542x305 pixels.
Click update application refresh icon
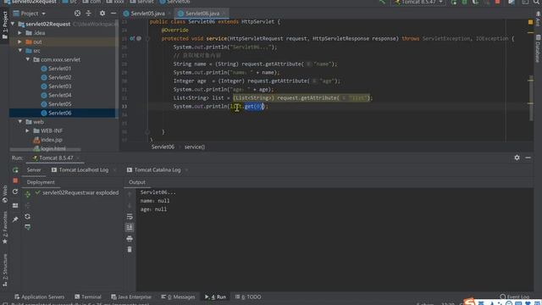(15, 191)
